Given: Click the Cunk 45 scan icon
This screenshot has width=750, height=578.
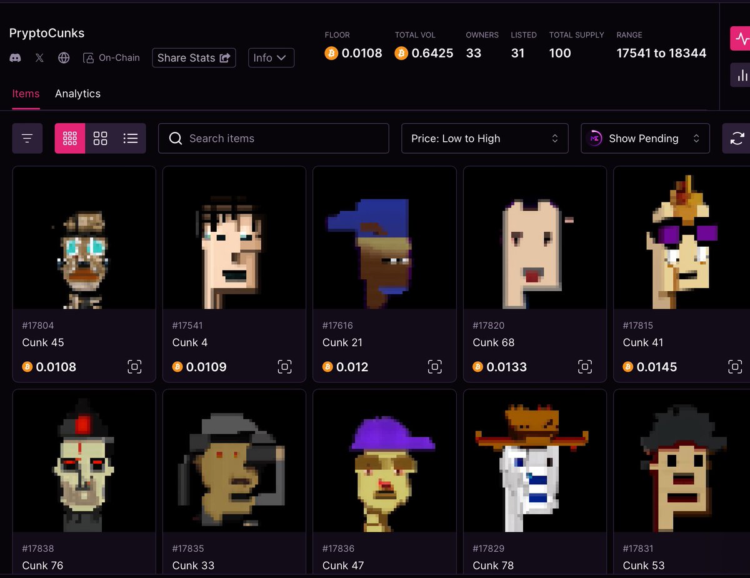Looking at the screenshot, I should tap(134, 367).
